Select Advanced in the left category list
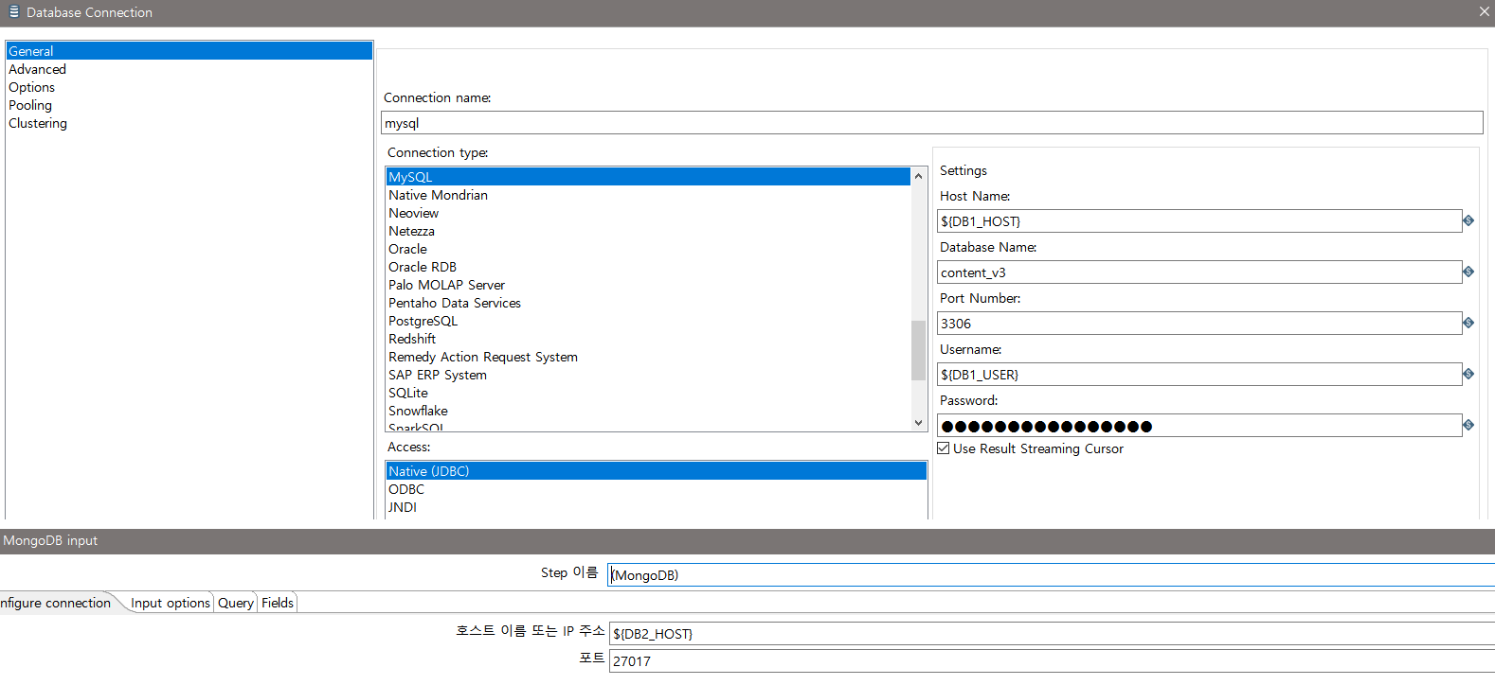Screen dimensions: 1495x685 click(189, 69)
